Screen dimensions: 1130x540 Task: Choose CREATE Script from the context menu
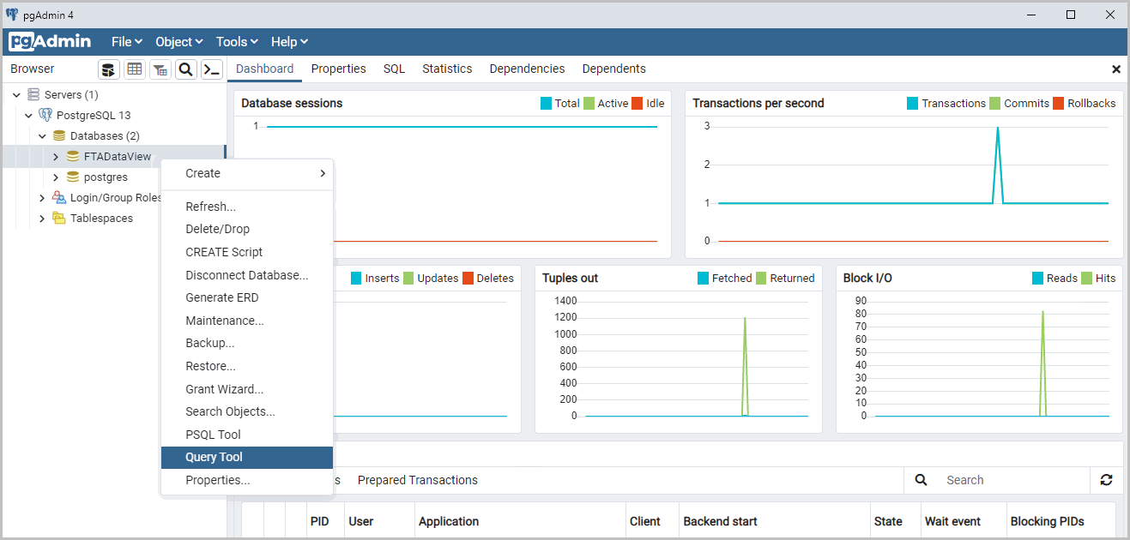(247, 252)
